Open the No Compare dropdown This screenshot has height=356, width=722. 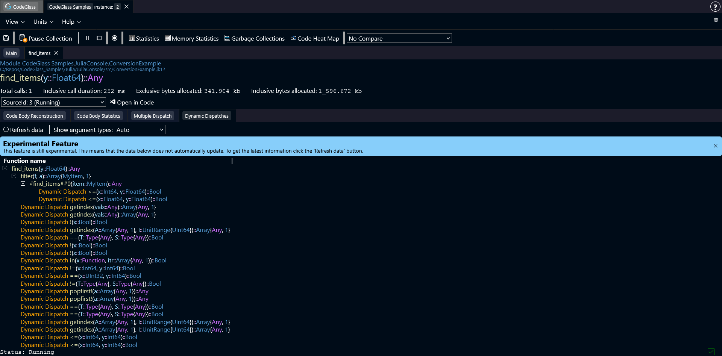(x=399, y=38)
